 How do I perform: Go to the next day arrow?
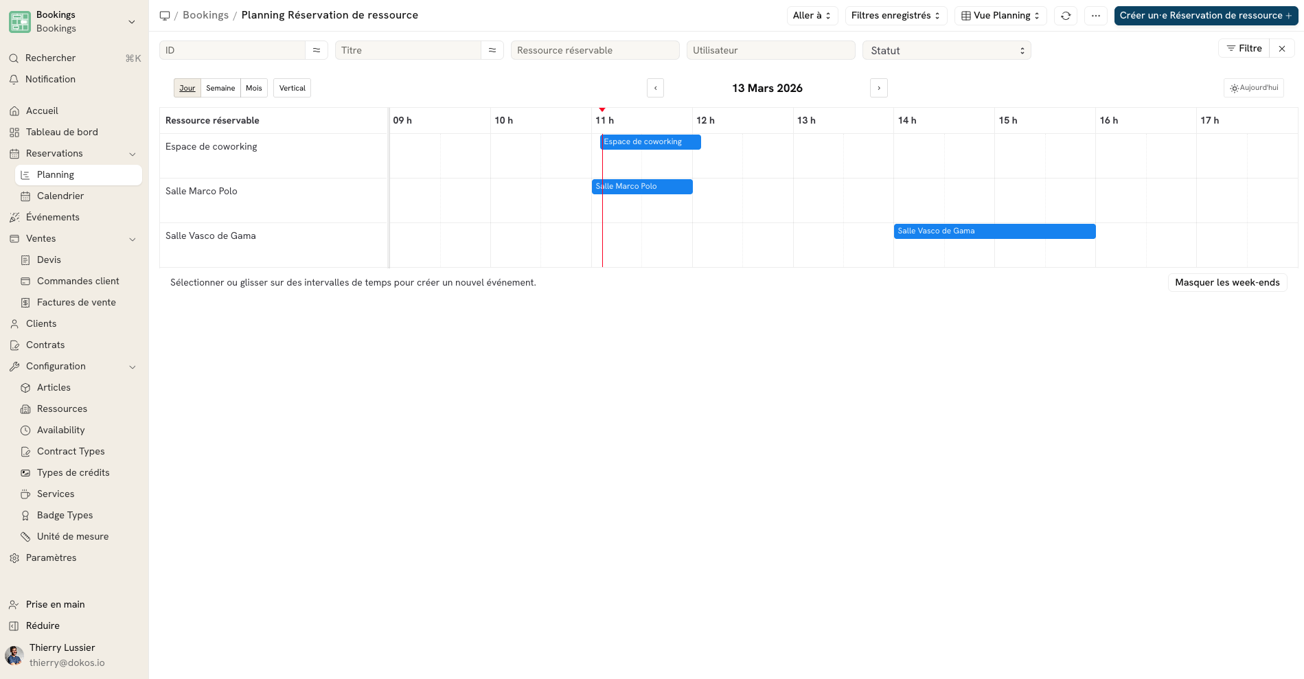pos(878,87)
